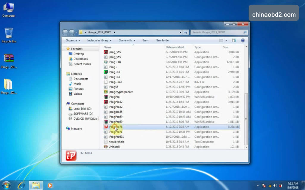Click the iProg+_2019_00001 breadcrumb segment
The width and height of the screenshot is (305, 190).
point(99,32)
